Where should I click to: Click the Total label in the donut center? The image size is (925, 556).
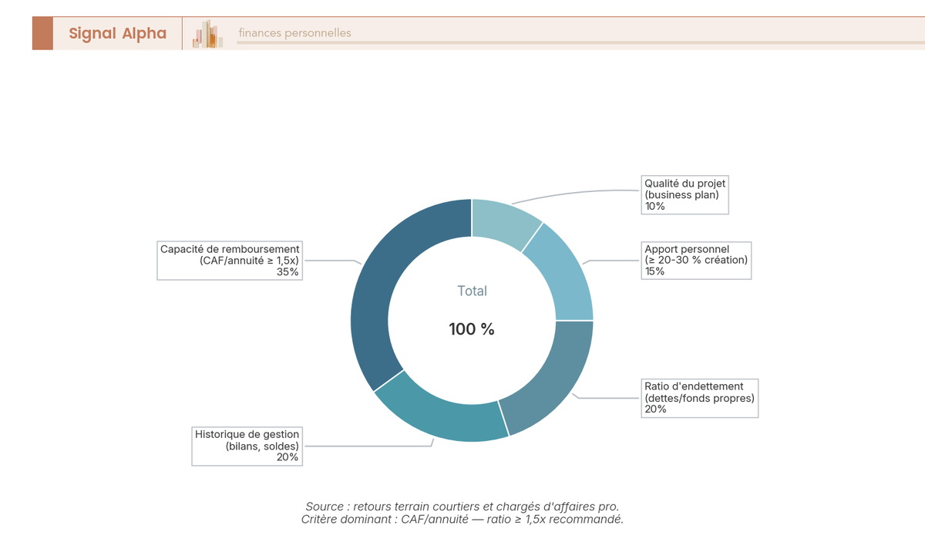click(x=472, y=291)
